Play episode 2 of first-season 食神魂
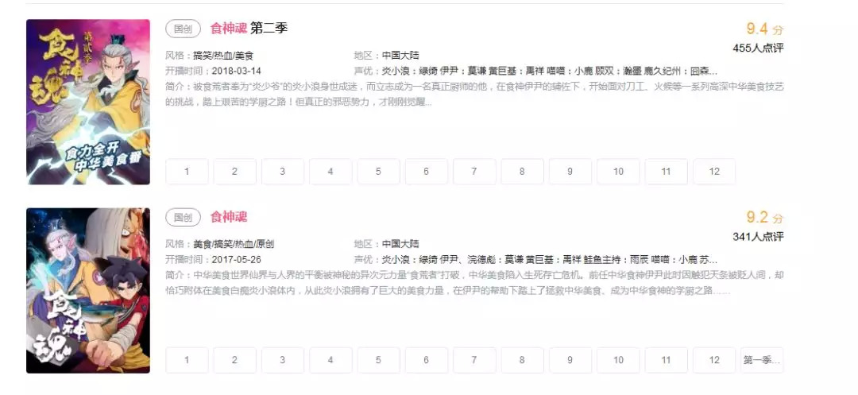Viewport: 858px width, 395px height. [x=234, y=360]
